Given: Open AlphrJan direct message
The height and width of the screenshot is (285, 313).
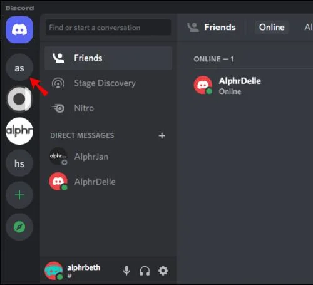Looking at the screenshot, I should pos(108,157).
